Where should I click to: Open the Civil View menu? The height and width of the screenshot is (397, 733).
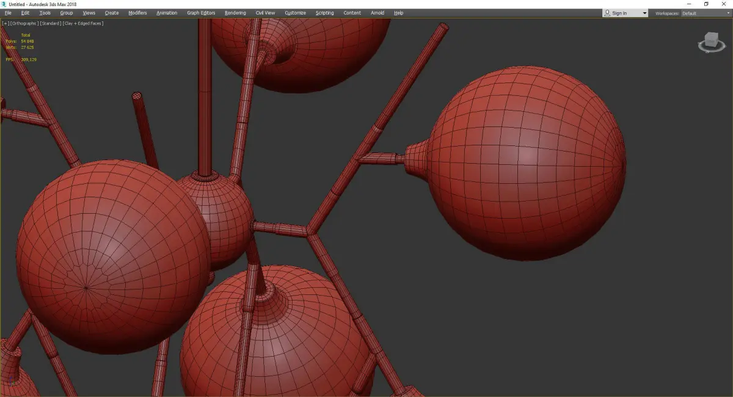265,13
